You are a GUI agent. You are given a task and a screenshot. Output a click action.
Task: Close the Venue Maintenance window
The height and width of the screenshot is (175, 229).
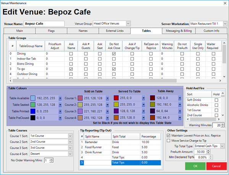coord(225,3)
